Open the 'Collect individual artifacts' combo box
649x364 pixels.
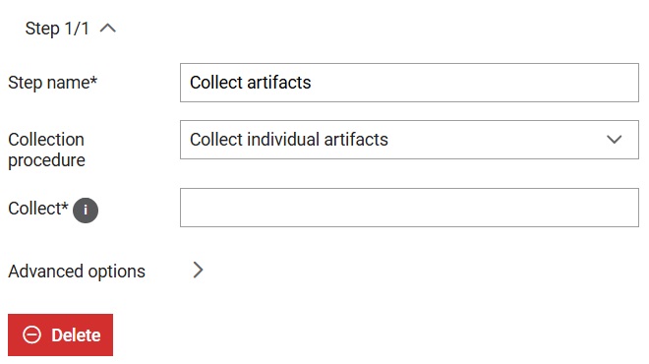pyautogui.click(x=409, y=140)
